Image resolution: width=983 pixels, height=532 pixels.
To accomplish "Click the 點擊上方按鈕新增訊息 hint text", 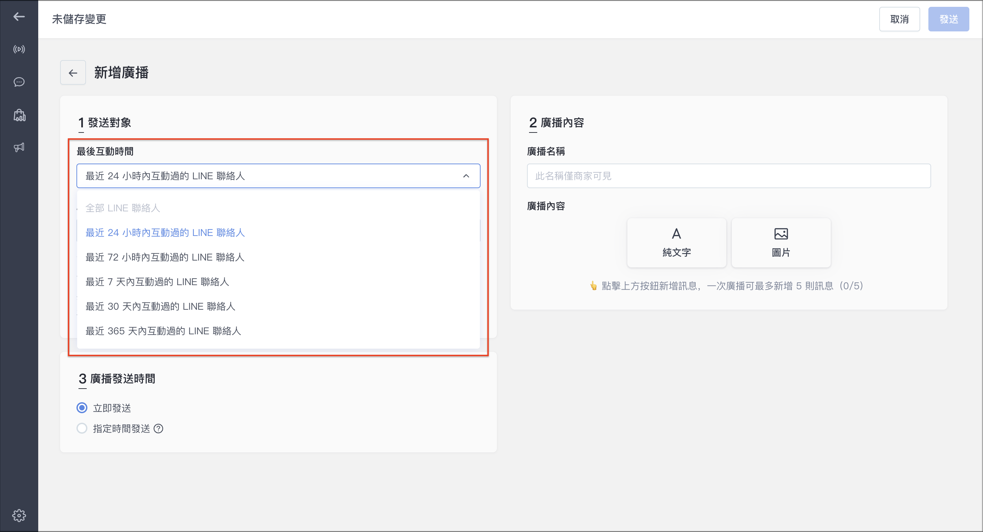I will 726,286.
